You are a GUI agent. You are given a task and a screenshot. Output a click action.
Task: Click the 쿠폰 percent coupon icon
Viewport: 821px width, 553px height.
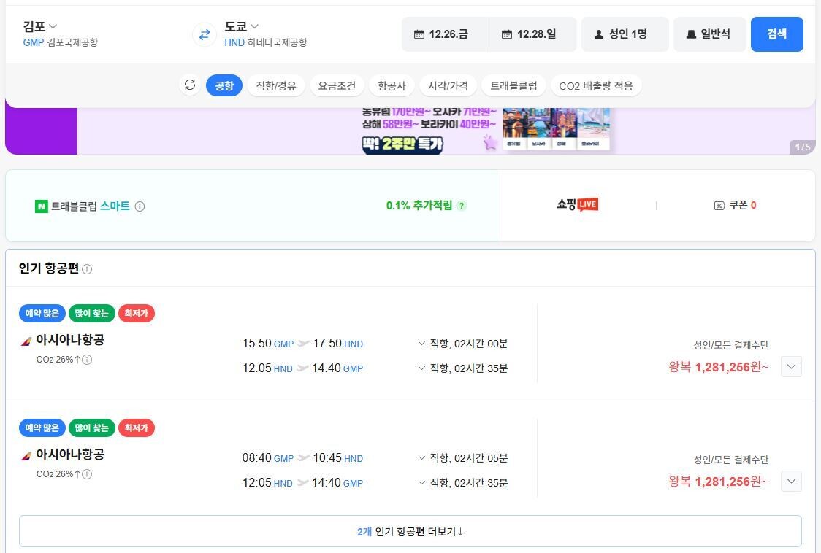click(719, 206)
